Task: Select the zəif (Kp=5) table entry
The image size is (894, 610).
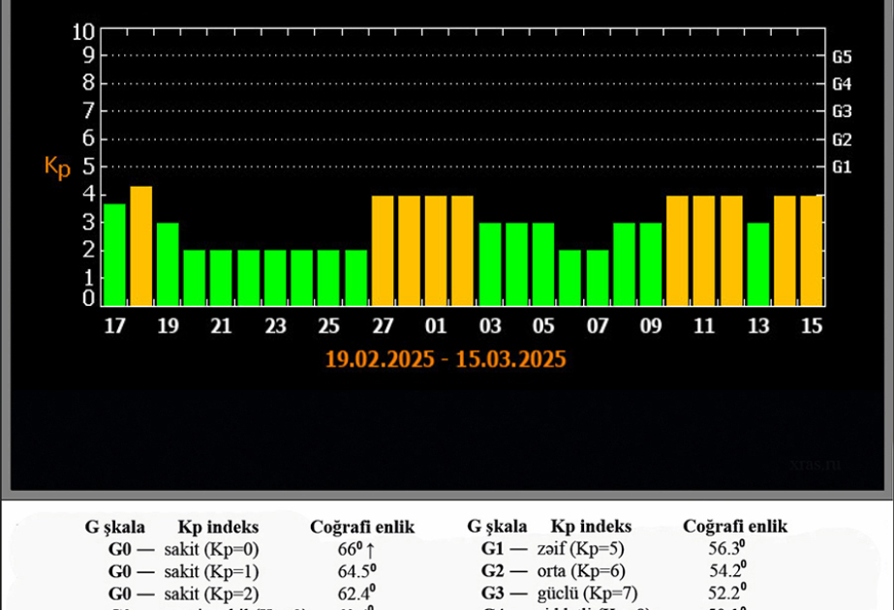Action: click(x=580, y=548)
